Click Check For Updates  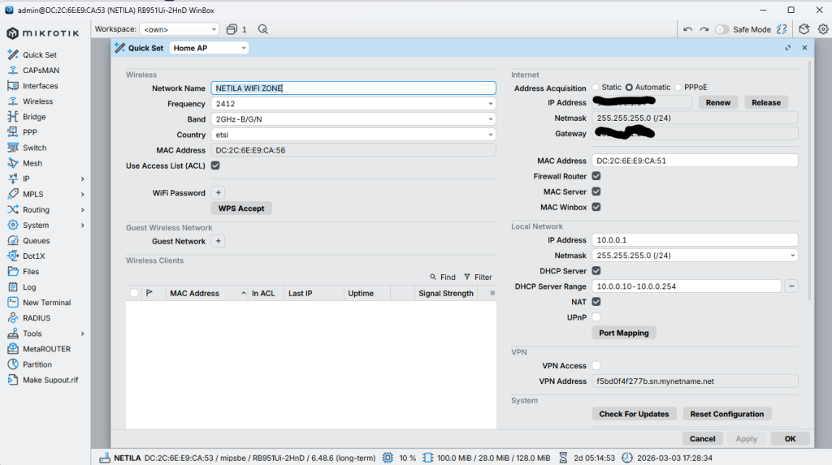(x=634, y=414)
